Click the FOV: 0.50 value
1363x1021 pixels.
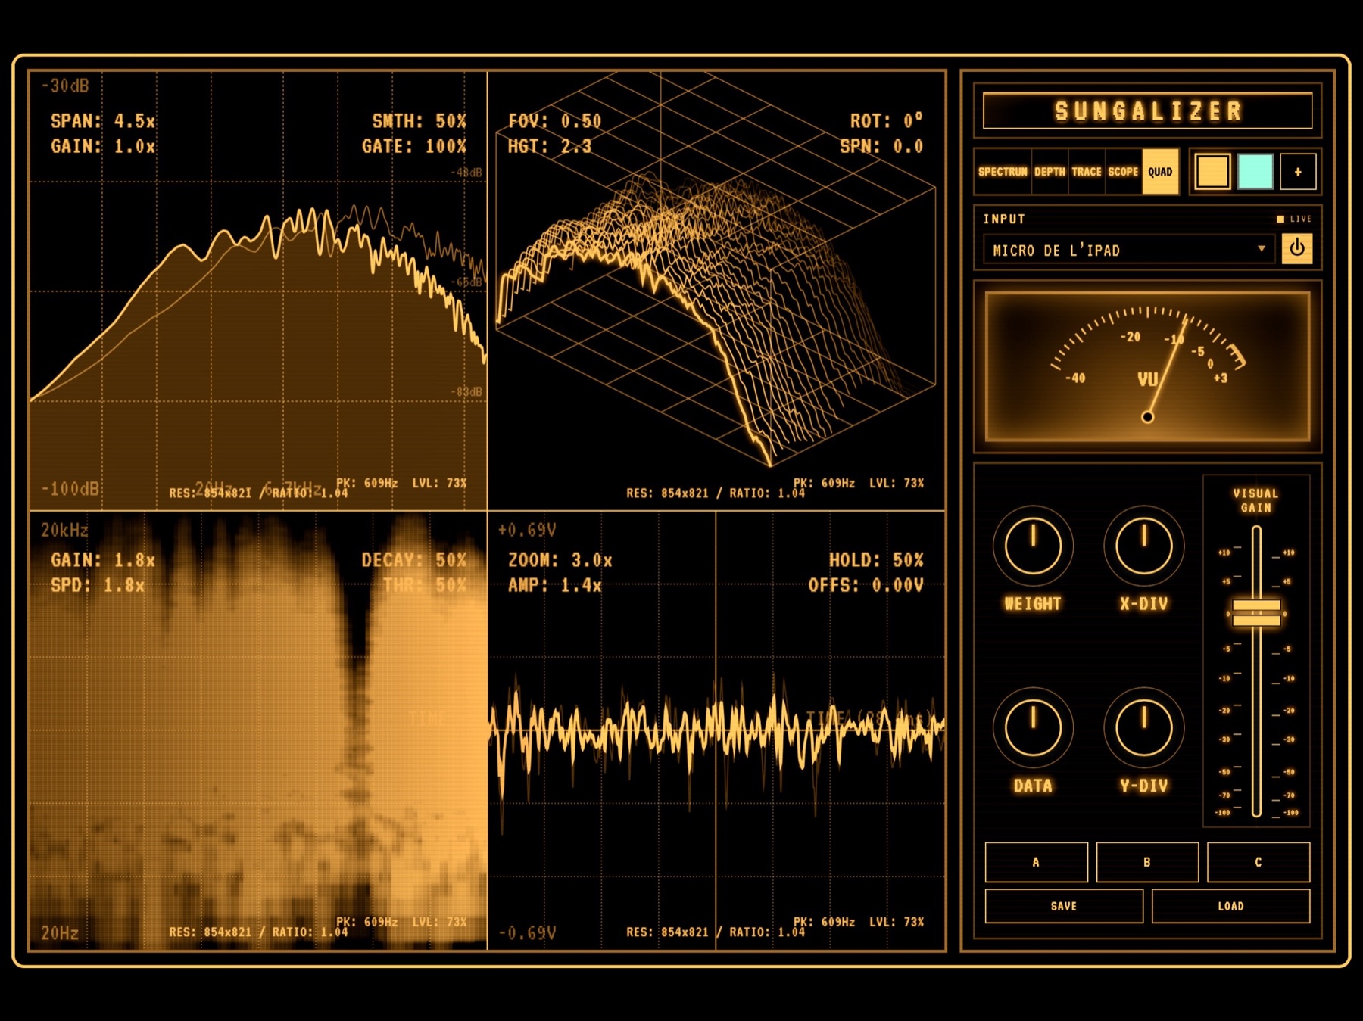[554, 121]
